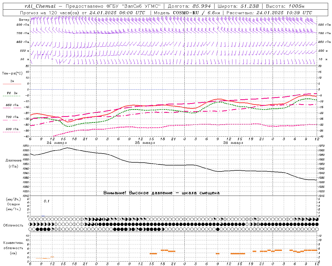Click the 0.1 precipitation value

point(46,201)
